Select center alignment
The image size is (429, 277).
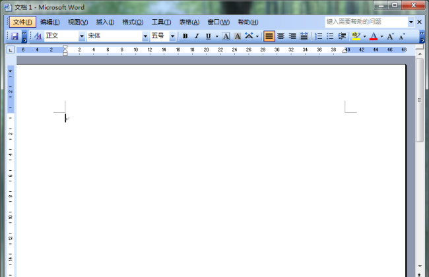281,36
